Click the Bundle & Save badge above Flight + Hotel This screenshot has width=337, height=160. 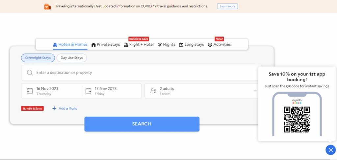point(139,39)
